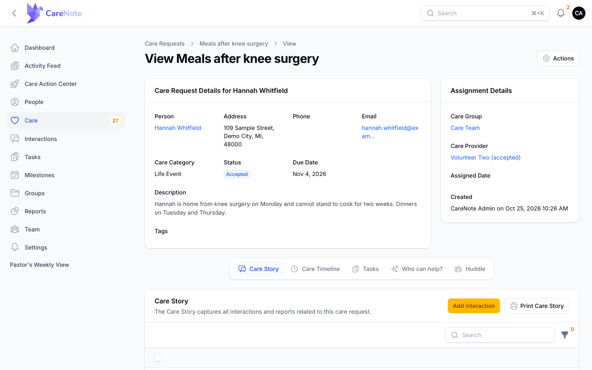Switch to the Care Story tab

(x=259, y=269)
